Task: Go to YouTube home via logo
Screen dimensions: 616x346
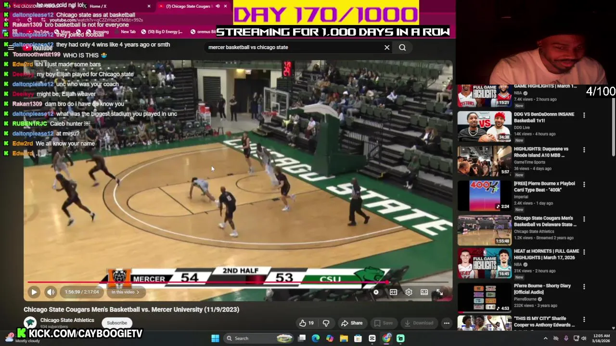Action: pyautogui.click(x=38, y=48)
